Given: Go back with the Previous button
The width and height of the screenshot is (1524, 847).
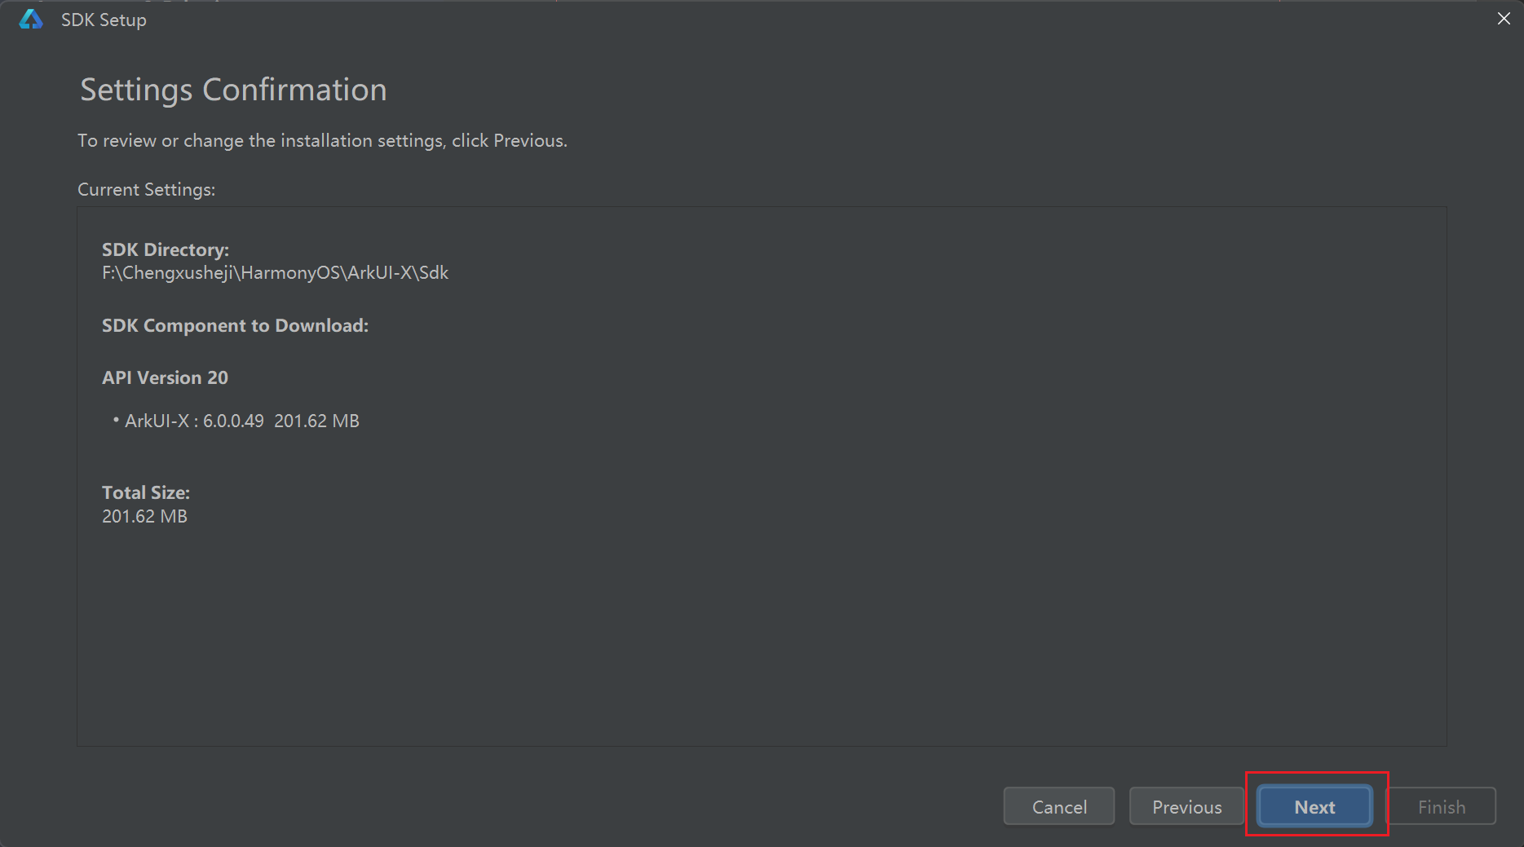Looking at the screenshot, I should click(x=1186, y=806).
